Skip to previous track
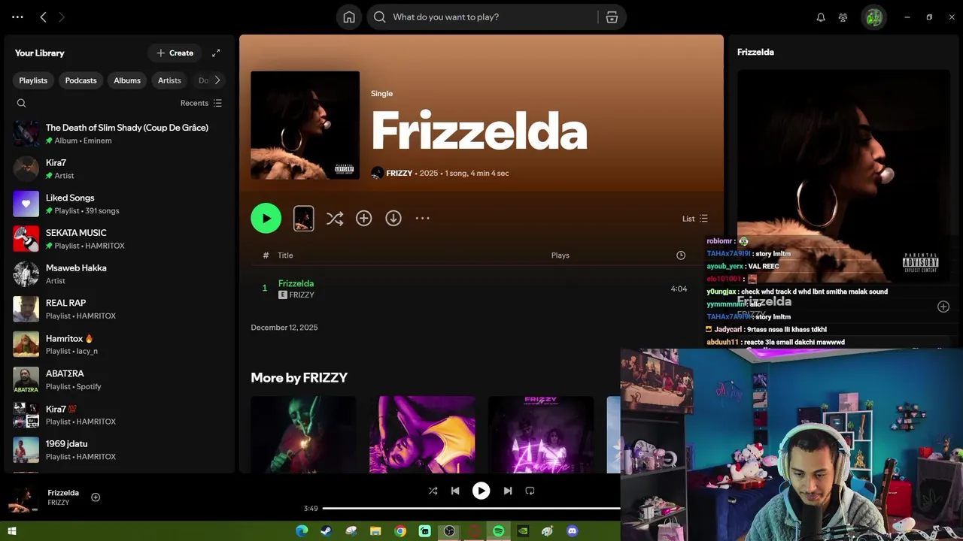The width and height of the screenshot is (963, 541). (x=455, y=491)
